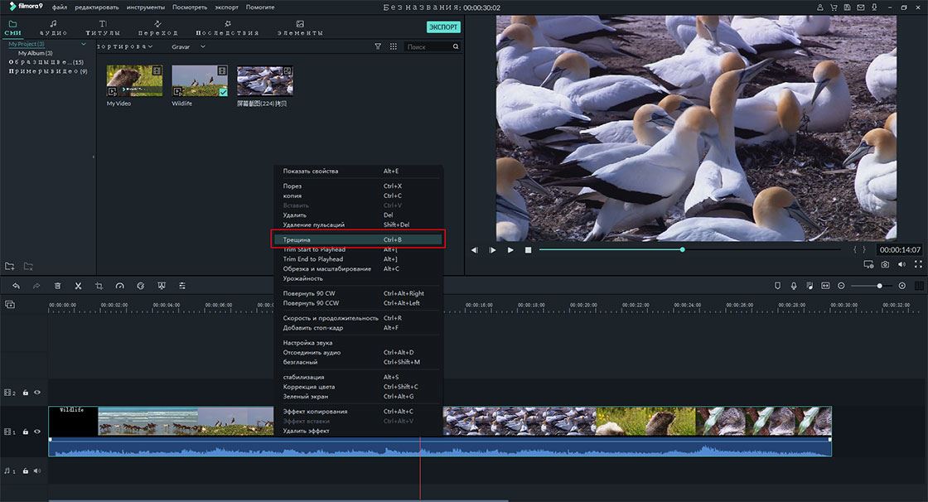Select My Album (3) in the tree
928x502 pixels.
point(35,53)
